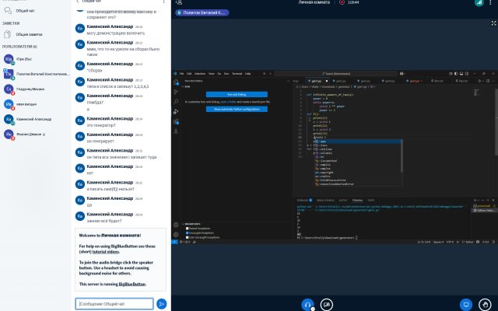Open VS Code View menu
Image resolution: width=498 pixels, height=311 pixels.
(211, 74)
